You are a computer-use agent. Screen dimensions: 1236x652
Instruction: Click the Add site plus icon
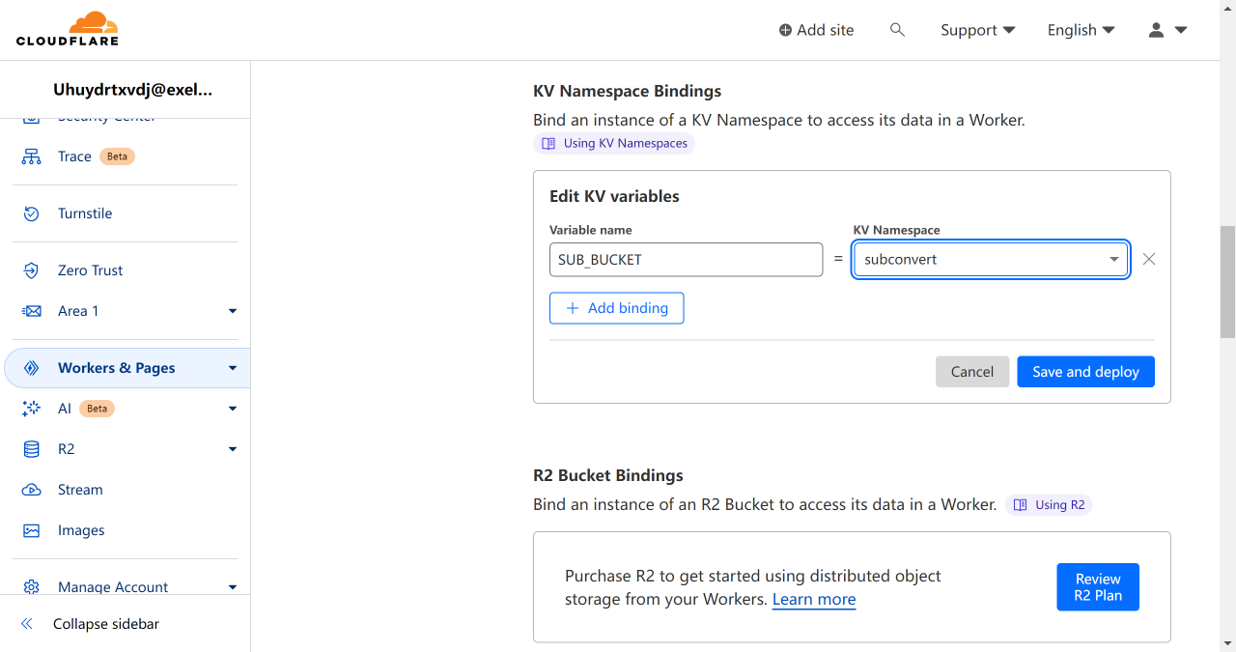tap(785, 30)
